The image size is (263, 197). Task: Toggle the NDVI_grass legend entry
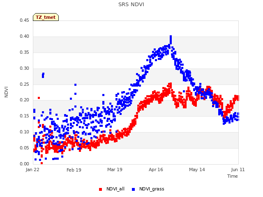(x=148, y=189)
